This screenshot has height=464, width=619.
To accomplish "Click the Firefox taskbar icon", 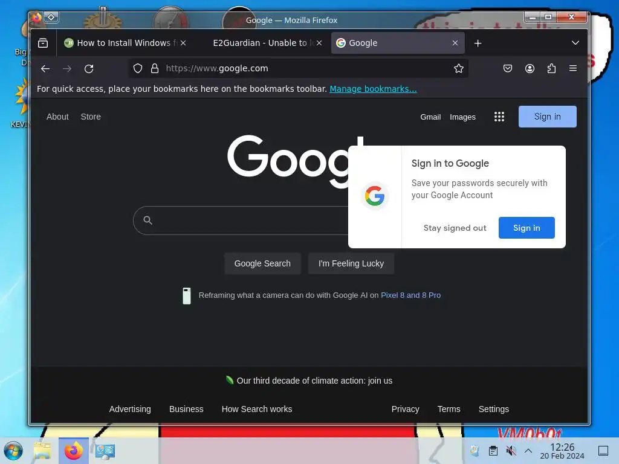I will (x=73, y=451).
